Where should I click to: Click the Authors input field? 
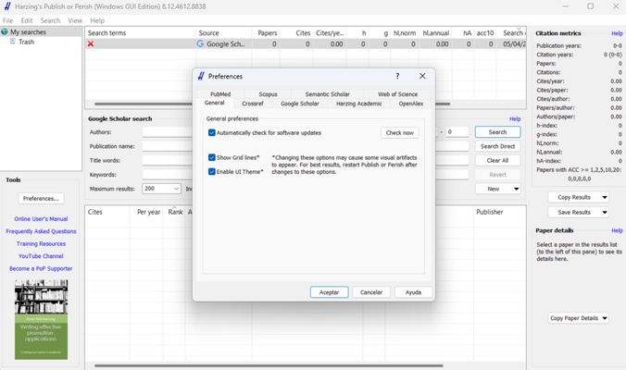click(168, 132)
